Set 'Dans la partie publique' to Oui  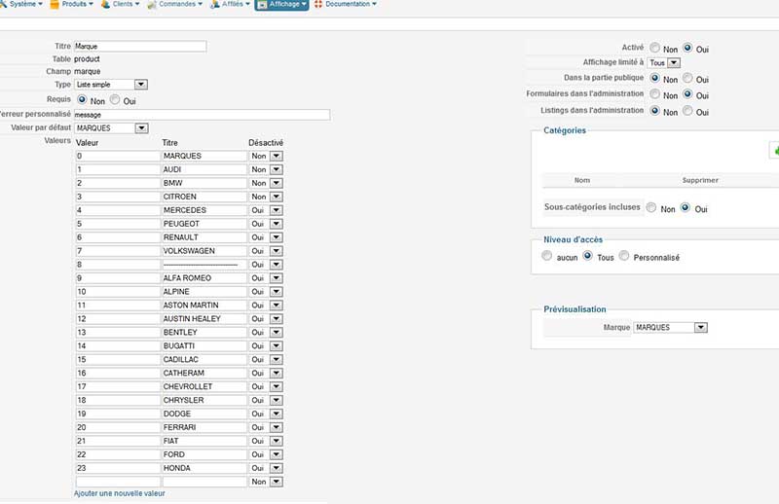[687, 78]
